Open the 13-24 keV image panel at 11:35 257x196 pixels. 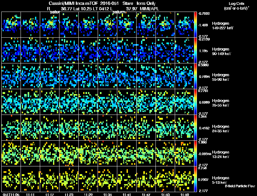(x=108, y=154)
